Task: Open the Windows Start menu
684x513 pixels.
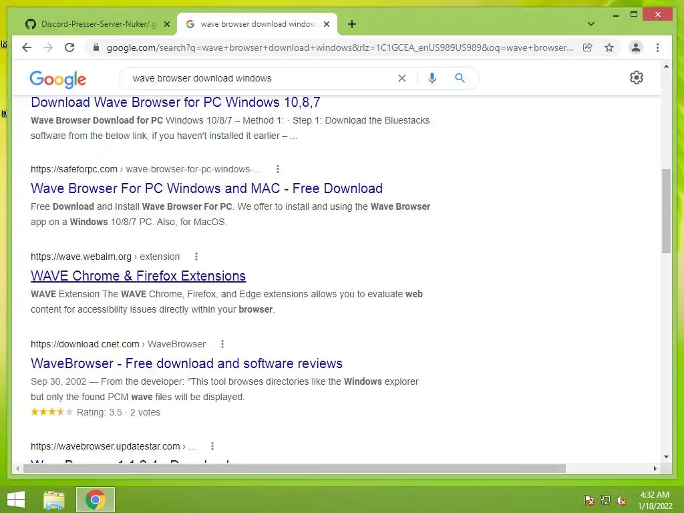Action: pos(16,500)
